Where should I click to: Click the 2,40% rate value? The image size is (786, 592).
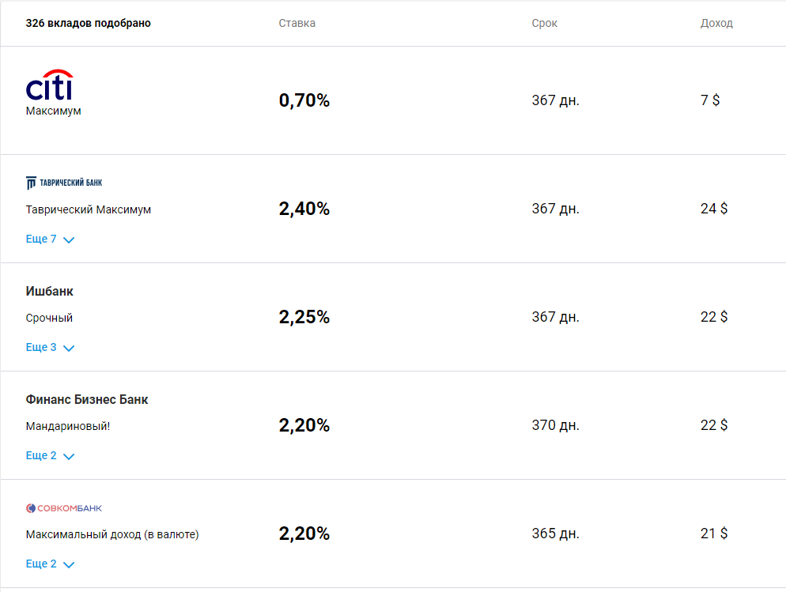[304, 209]
